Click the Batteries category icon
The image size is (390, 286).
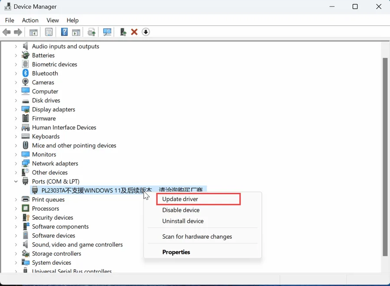[x=26, y=55]
